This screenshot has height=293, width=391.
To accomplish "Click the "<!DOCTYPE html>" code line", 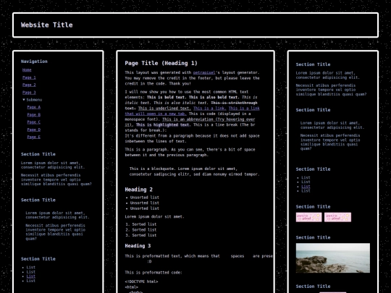I will tap(141, 281).
